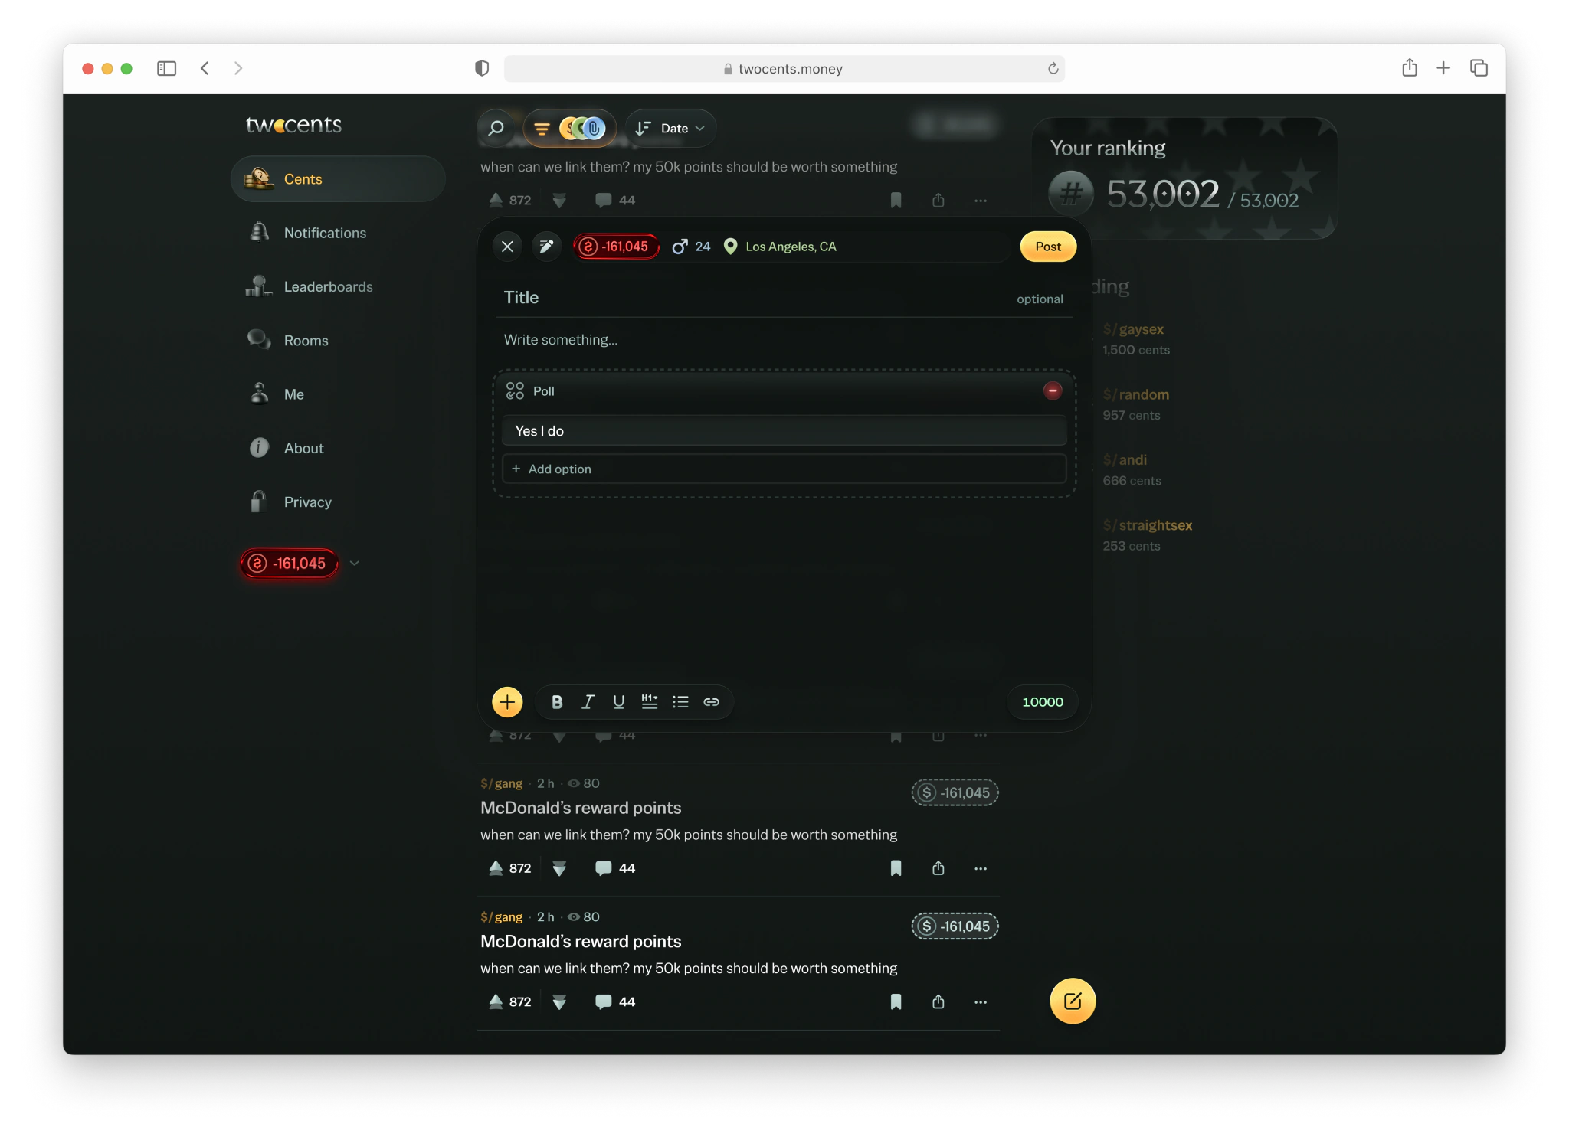
Task: Expand the H1 heading level dropdown
Action: coord(649,701)
